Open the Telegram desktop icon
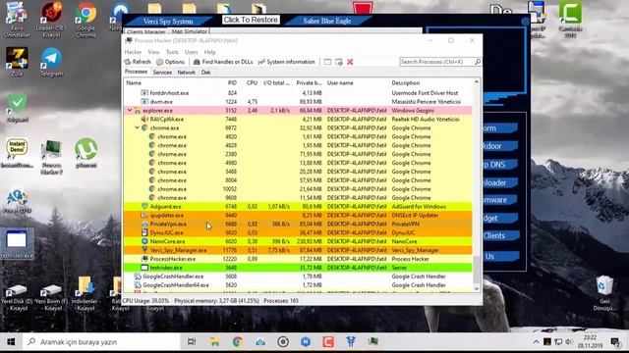The width and height of the screenshot is (629, 353). click(x=51, y=62)
